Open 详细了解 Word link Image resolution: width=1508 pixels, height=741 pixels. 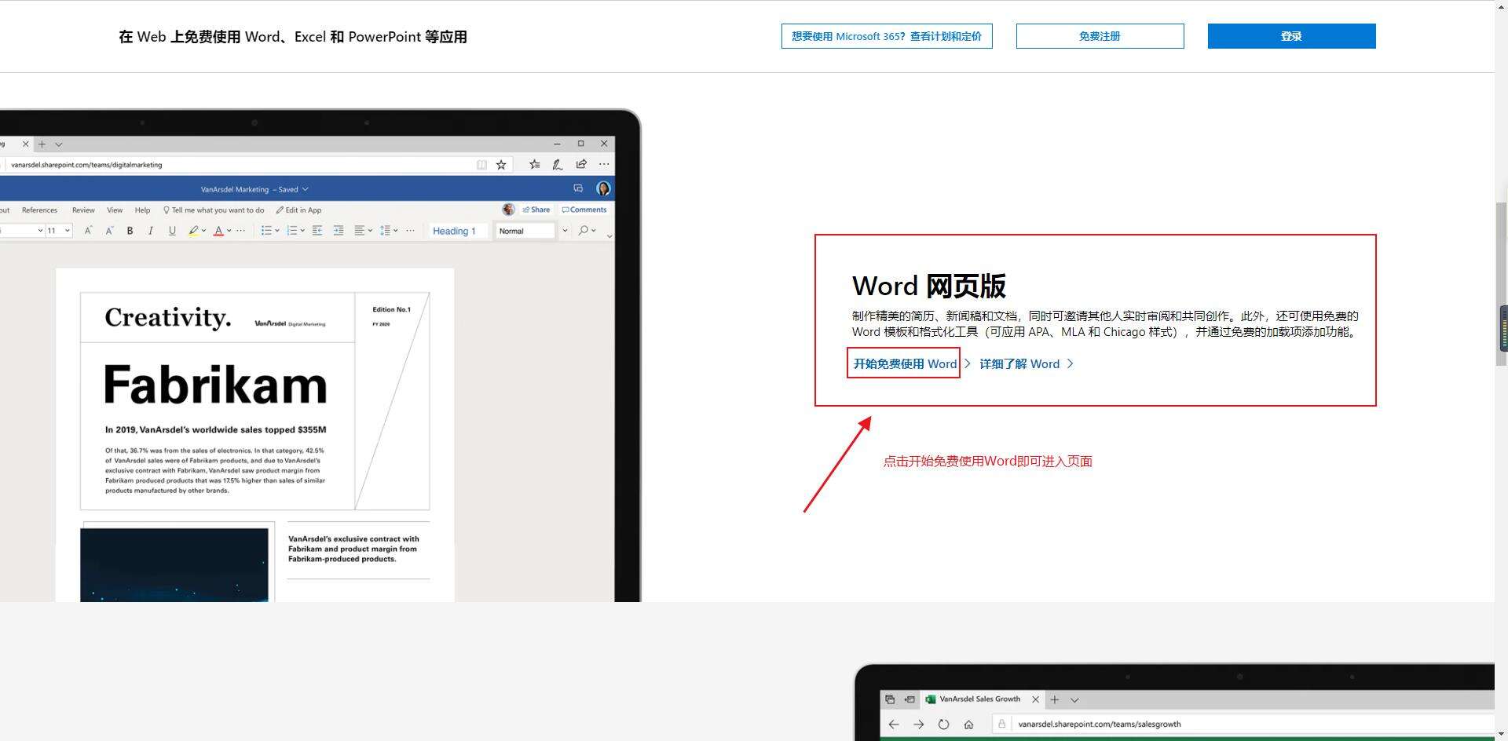[1019, 363]
